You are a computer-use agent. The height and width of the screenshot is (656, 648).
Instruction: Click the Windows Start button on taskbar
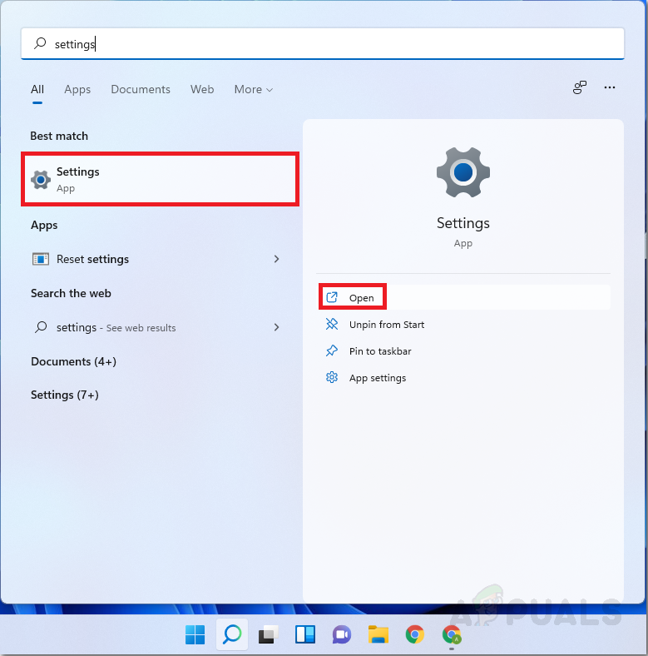195,634
